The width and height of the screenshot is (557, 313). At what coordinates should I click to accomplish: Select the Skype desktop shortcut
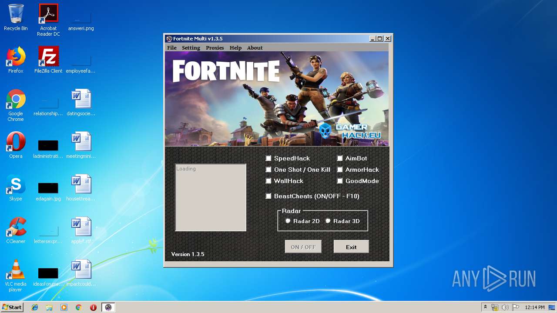pyautogui.click(x=16, y=188)
